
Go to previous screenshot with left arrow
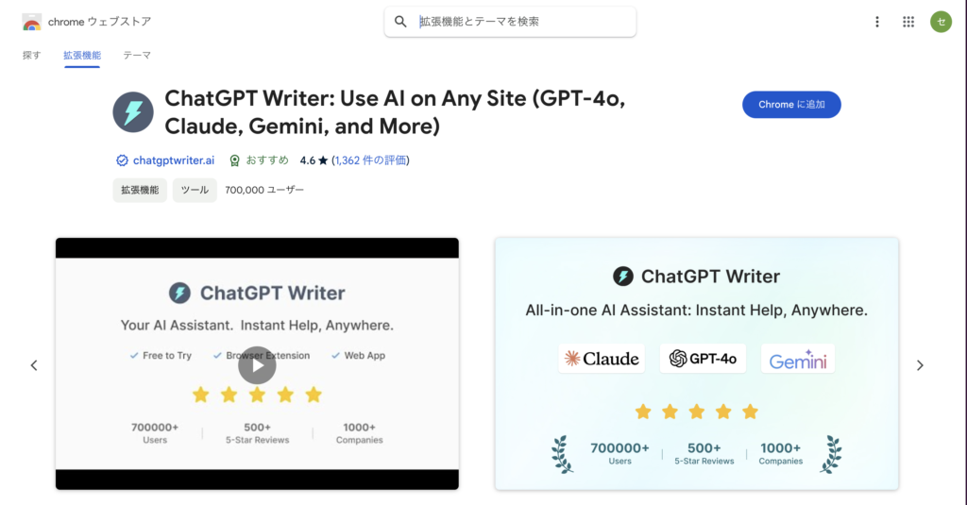tap(34, 365)
